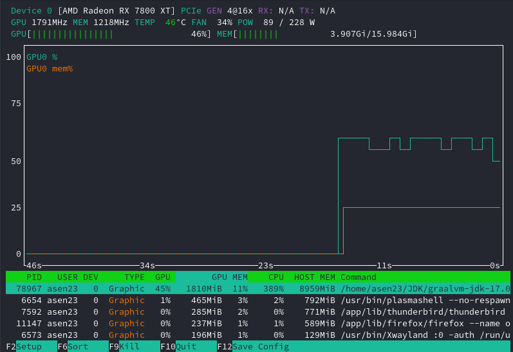This screenshot has height=352, width=513.
Task: Click the 23s time axis label
Action: 266,266
